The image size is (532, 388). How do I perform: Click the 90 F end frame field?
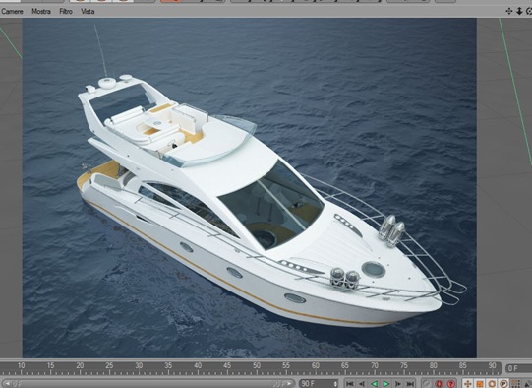[319, 384]
